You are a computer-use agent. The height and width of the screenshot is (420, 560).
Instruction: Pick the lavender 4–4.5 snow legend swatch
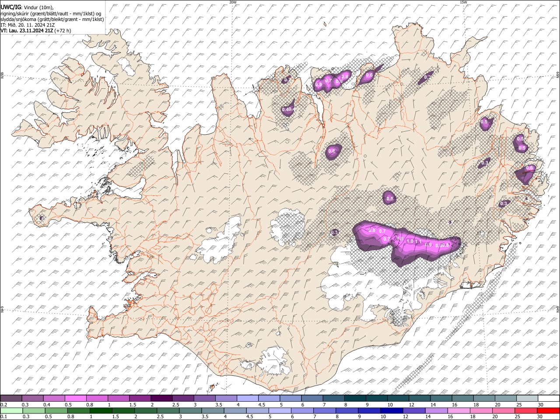click(x=247, y=398)
